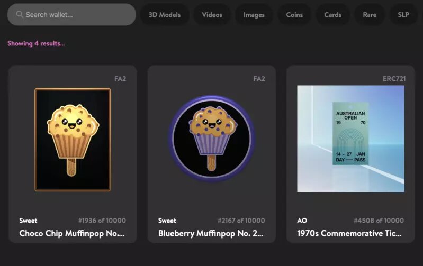Click the ERC721 token label
Viewport: 423px width, 266px height.
[x=394, y=79]
